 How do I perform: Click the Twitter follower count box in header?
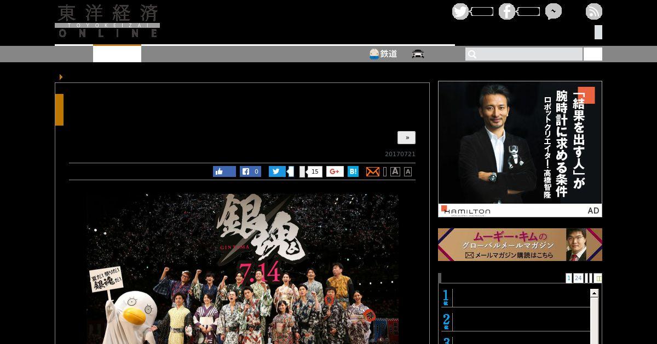pos(482,11)
